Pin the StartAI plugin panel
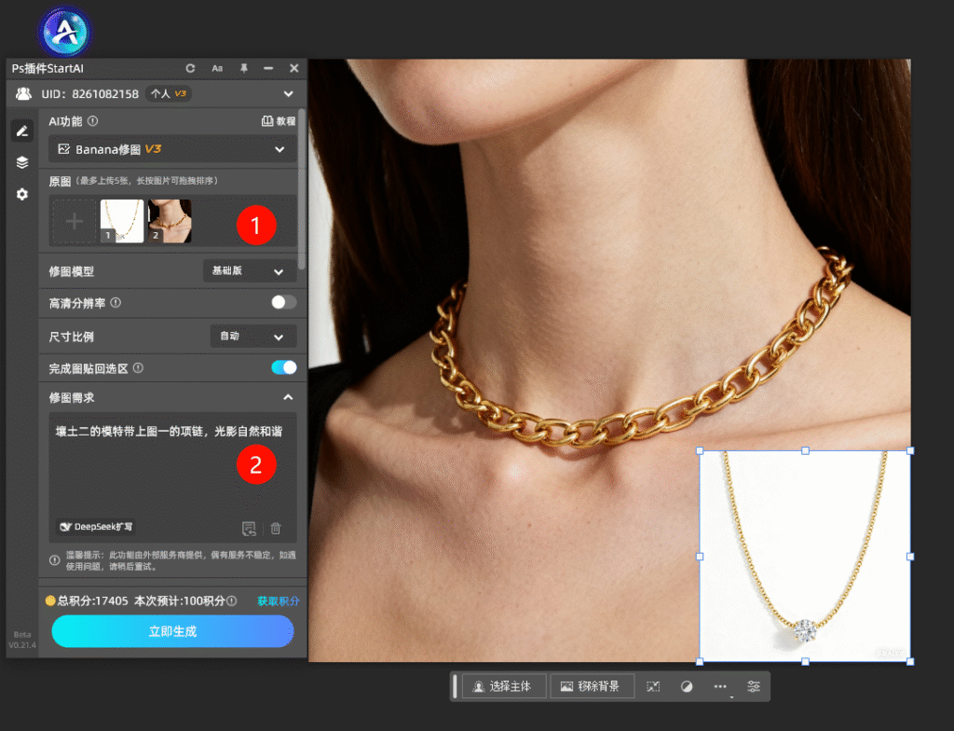954x731 pixels. click(243, 68)
